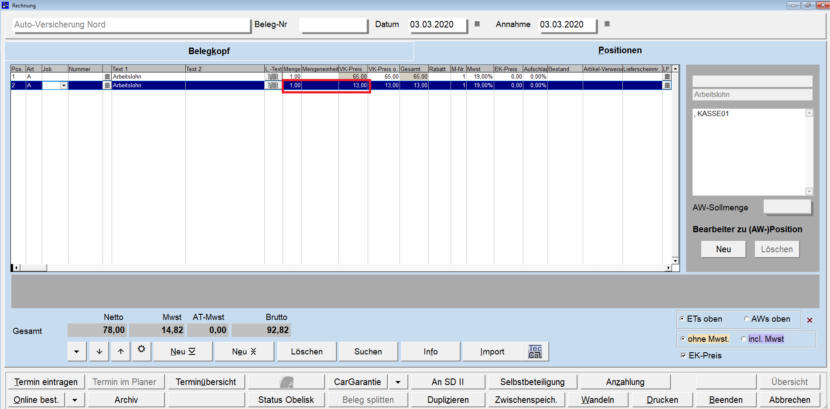Click the KASSE01 entry in the editor list
Viewport: 830px width, 409px height.
pyautogui.click(x=713, y=113)
